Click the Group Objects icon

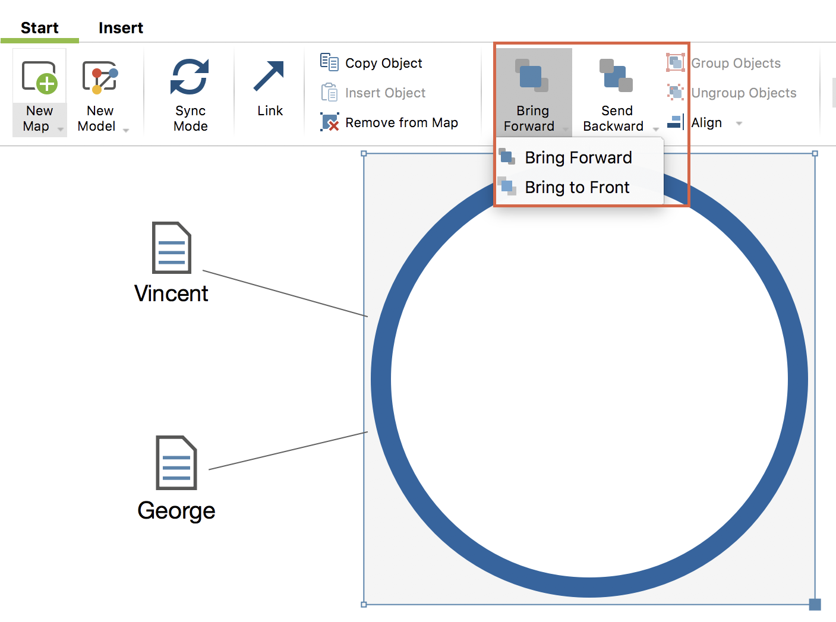coord(676,63)
